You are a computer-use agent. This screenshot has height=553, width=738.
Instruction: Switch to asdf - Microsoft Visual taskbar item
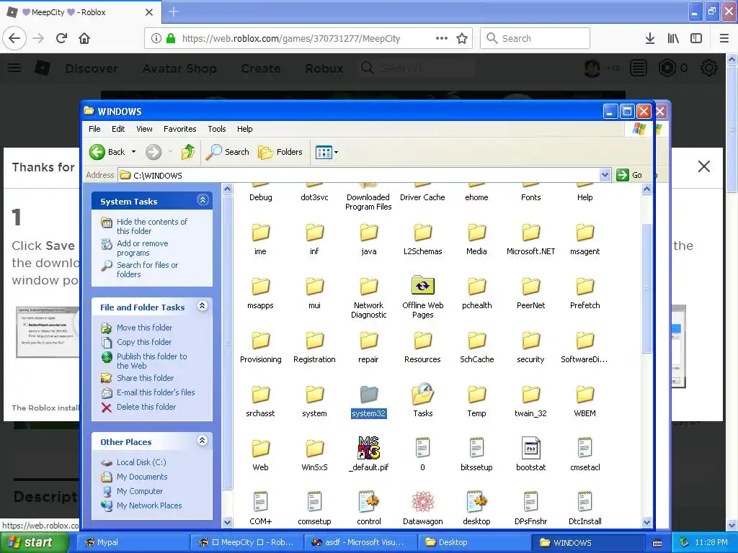coord(361,542)
